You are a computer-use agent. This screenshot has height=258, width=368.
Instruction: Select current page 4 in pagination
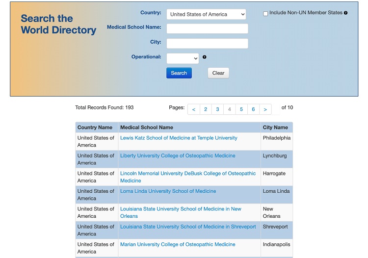[x=230, y=109]
